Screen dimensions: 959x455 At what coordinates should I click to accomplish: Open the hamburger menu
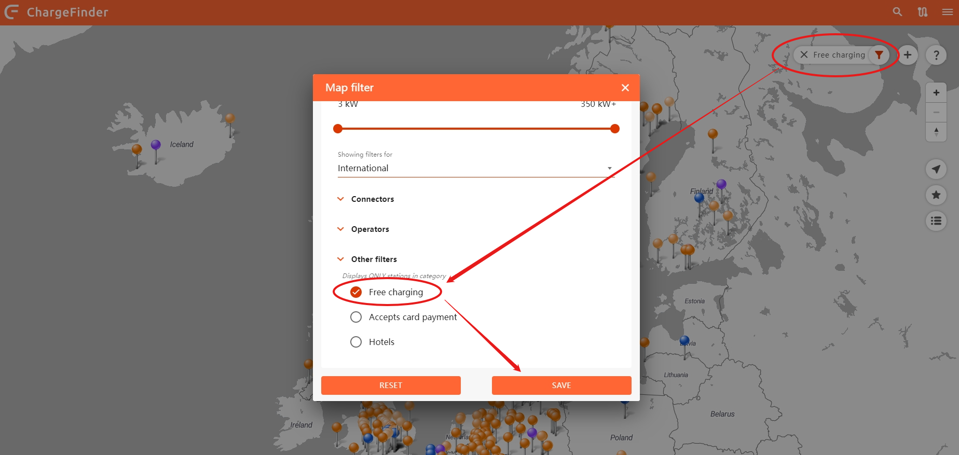(948, 12)
